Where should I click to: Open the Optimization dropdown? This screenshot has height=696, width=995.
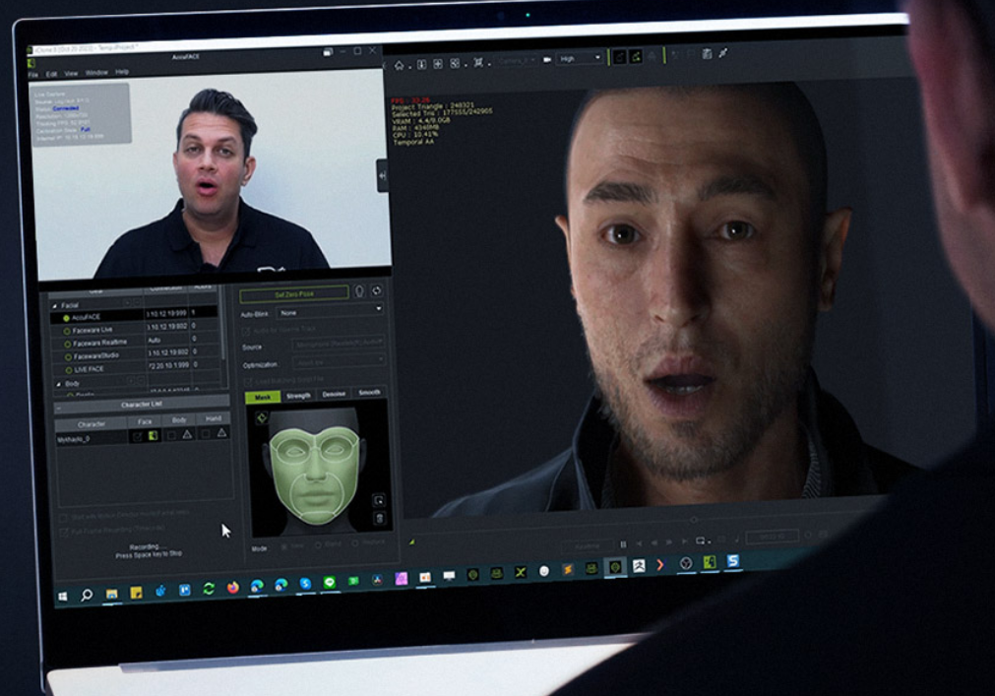339,361
